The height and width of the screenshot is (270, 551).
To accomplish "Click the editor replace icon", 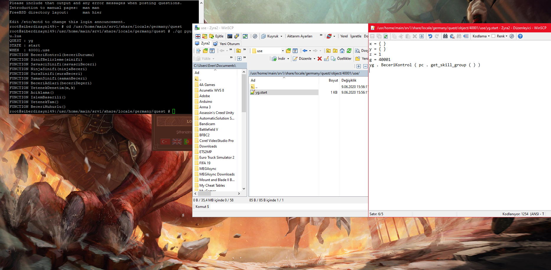I will click(x=452, y=36).
